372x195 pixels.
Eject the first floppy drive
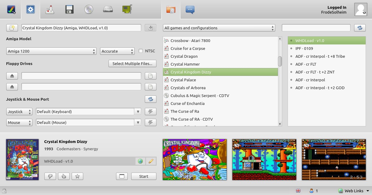click(12, 76)
